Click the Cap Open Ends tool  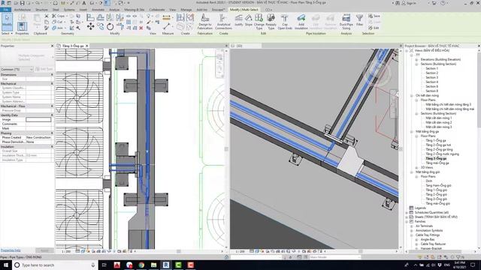click(285, 22)
